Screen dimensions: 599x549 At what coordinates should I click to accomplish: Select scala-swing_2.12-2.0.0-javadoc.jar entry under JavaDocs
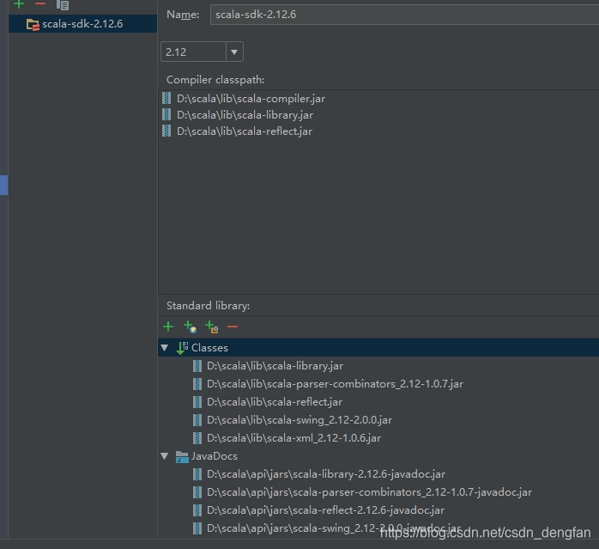click(334, 528)
